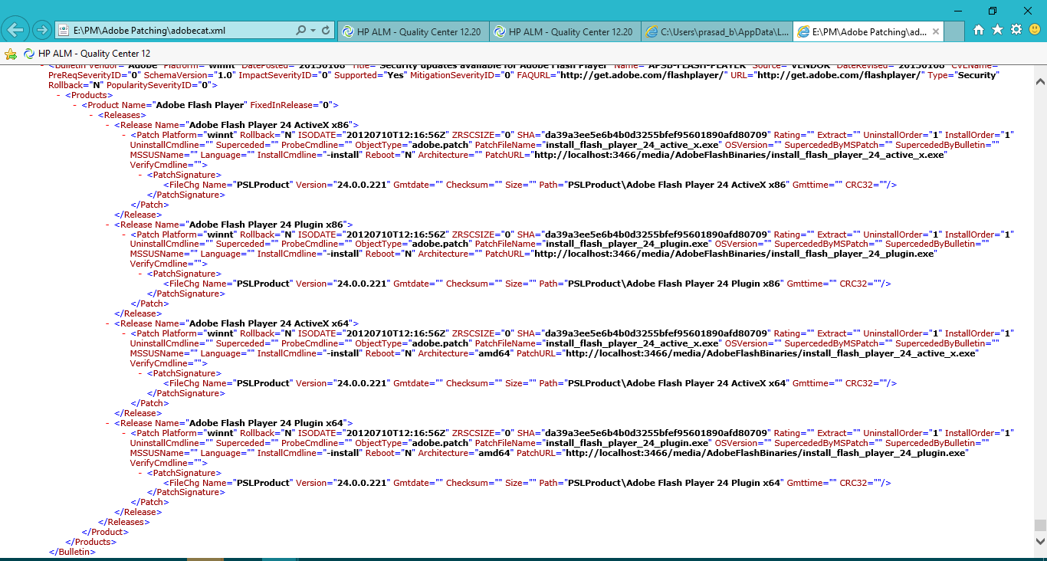Go forward with the Forward arrow button

click(x=42, y=30)
